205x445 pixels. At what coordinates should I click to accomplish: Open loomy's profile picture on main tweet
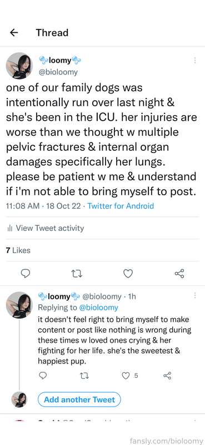[x=19, y=66]
